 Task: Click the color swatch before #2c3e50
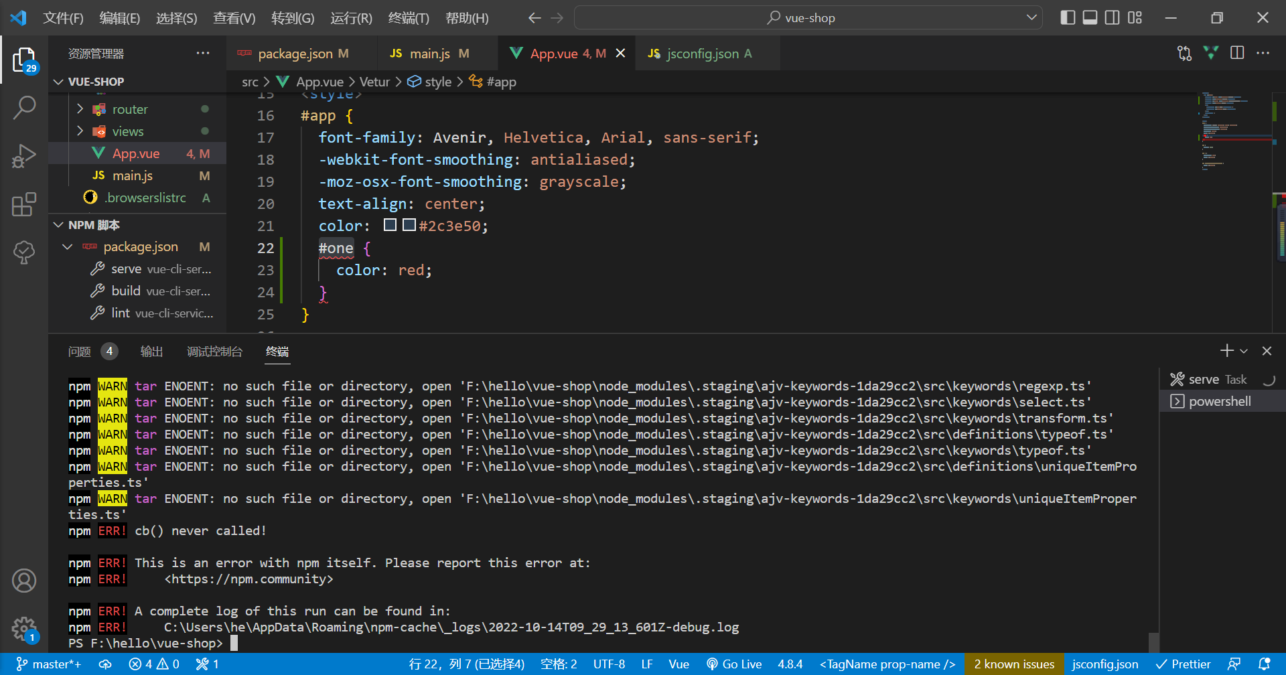pyautogui.click(x=409, y=225)
